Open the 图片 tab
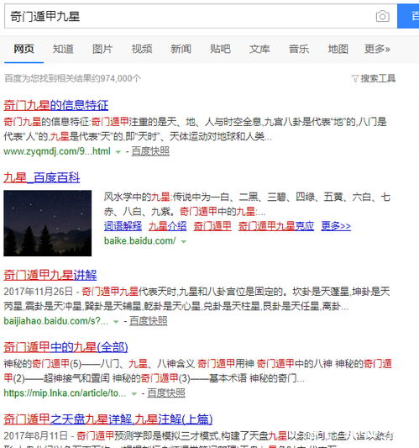Image resolution: width=419 pixels, height=448 pixels. click(x=102, y=49)
